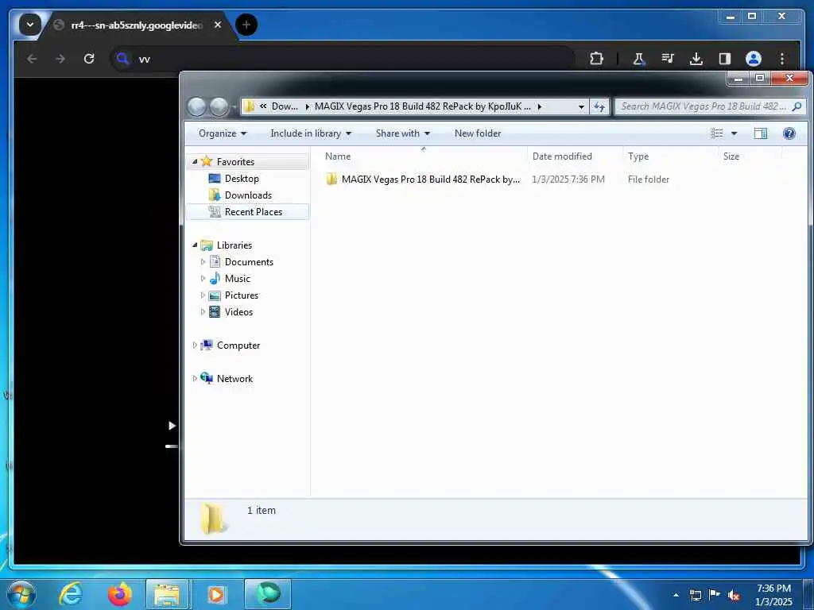Image resolution: width=814 pixels, height=610 pixels.
Task: Change your view icon in Explorer
Action: (717, 133)
